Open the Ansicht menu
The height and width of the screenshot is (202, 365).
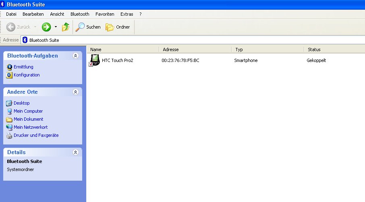[57, 14]
